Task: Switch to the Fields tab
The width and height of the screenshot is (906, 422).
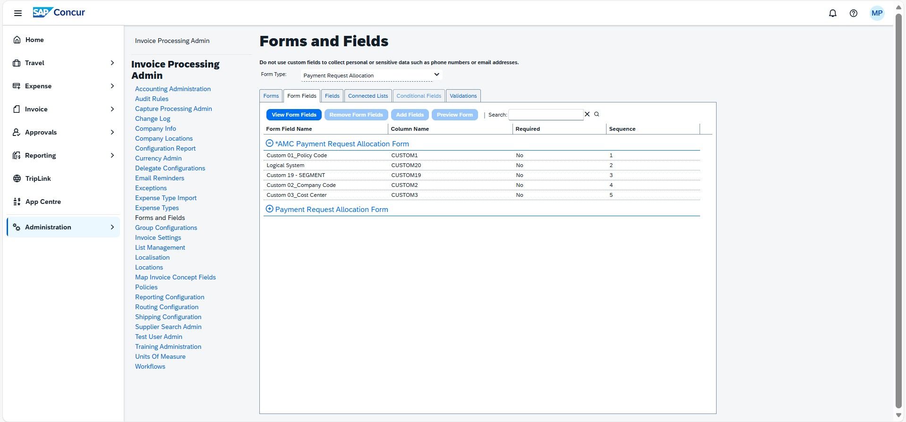Action: (x=332, y=96)
